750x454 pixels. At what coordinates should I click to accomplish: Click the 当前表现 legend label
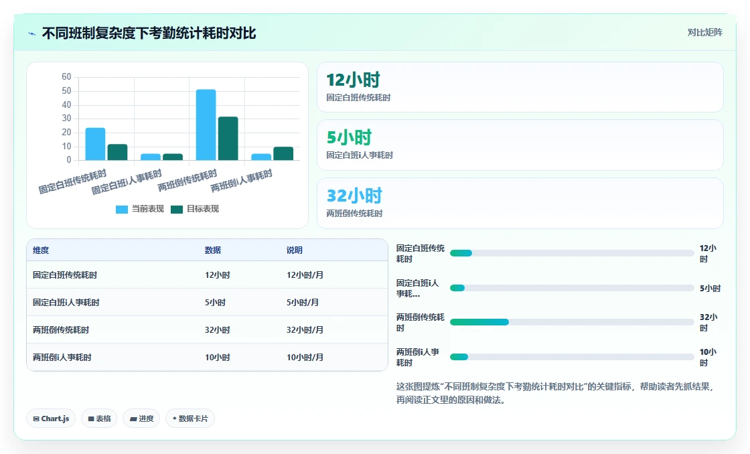click(148, 208)
